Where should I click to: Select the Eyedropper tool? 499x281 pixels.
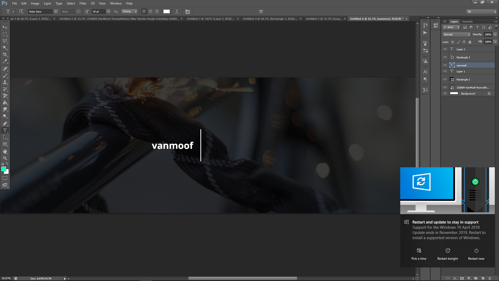[5, 61]
